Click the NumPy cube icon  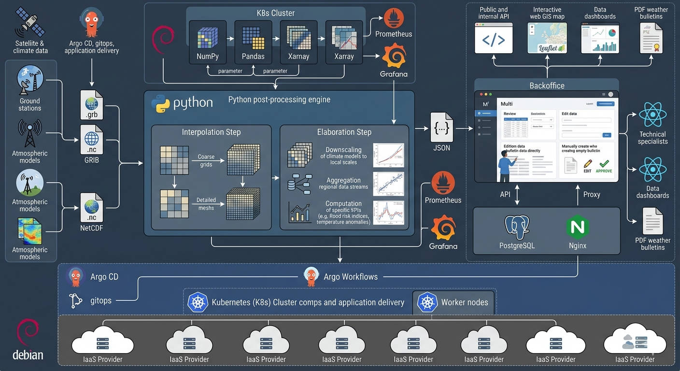[x=207, y=38]
